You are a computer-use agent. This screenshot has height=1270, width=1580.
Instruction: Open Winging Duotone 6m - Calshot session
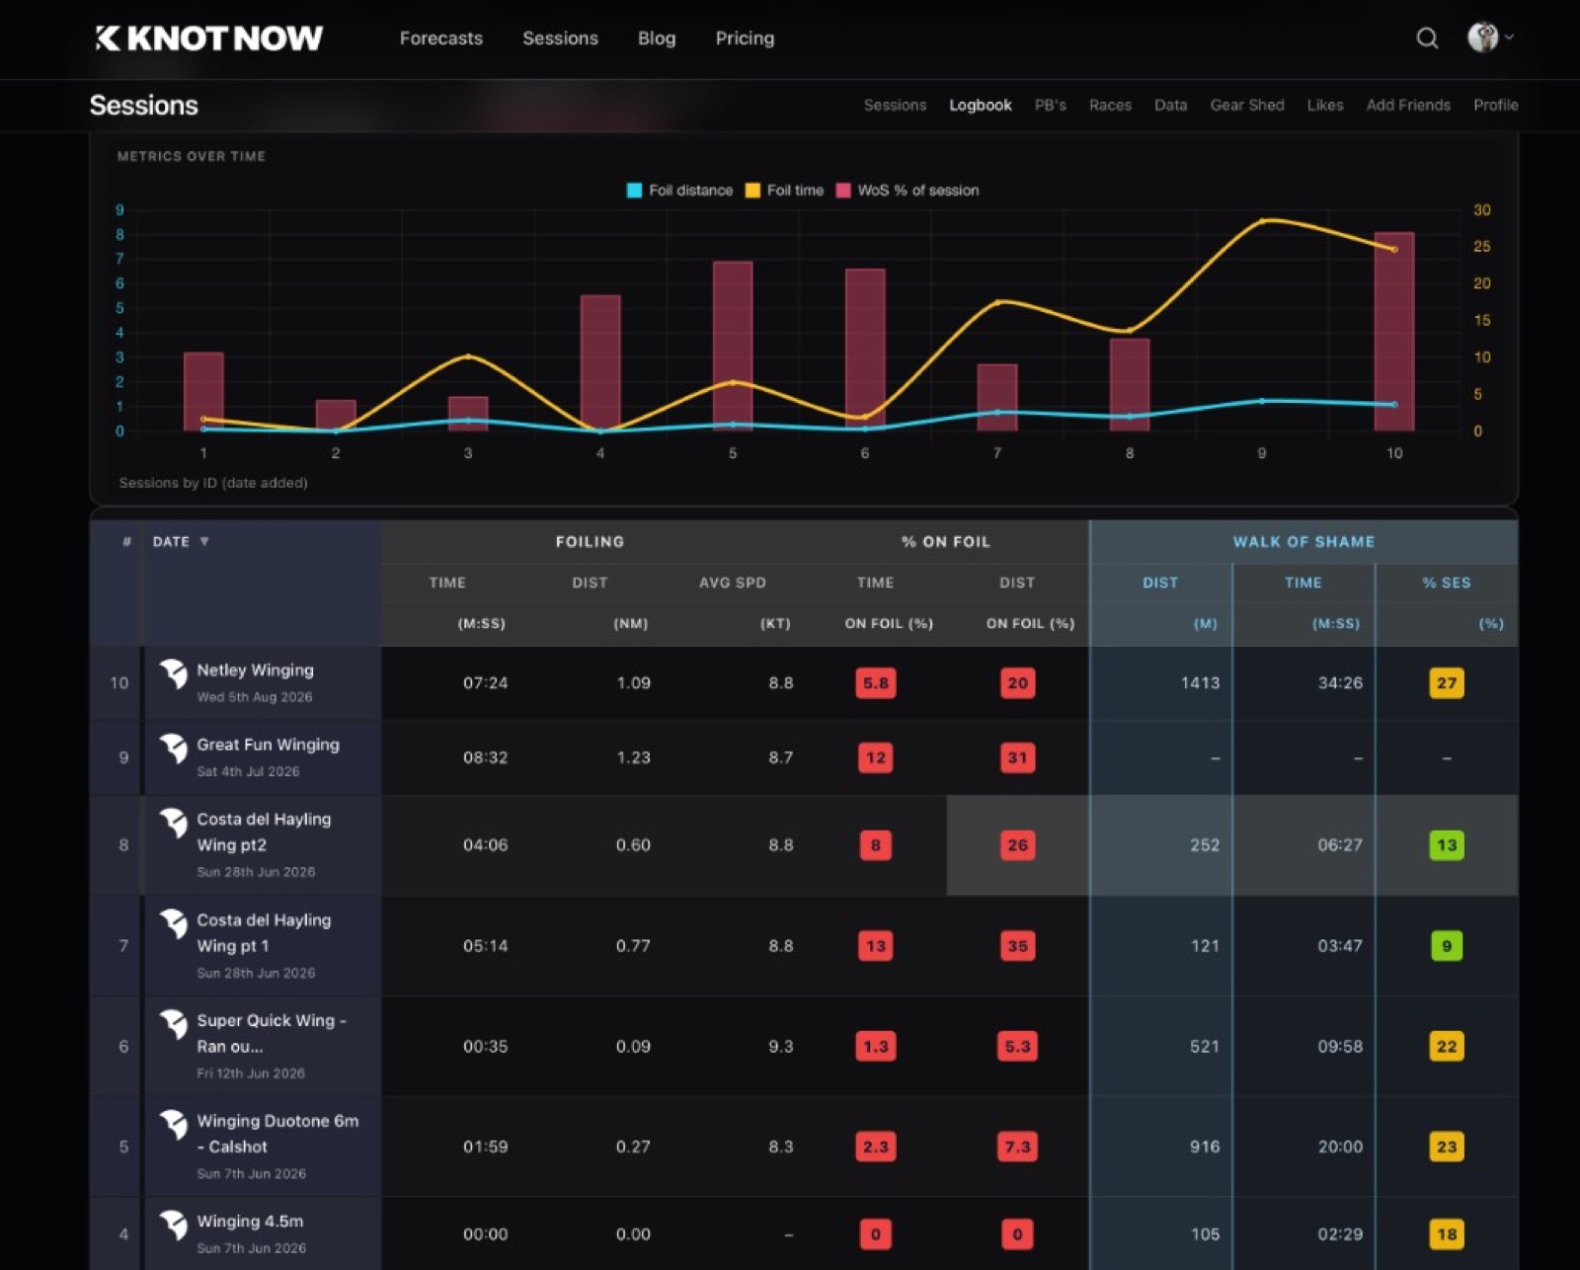tap(277, 1134)
